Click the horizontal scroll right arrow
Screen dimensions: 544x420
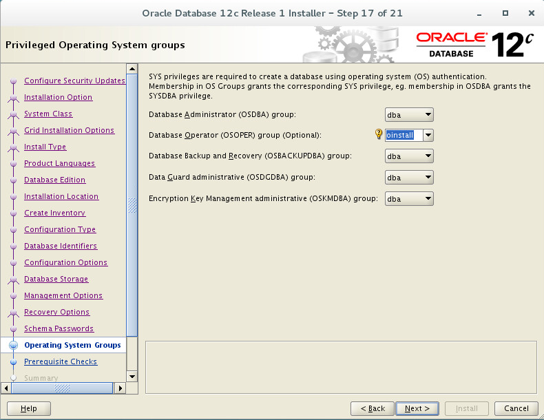120,388
